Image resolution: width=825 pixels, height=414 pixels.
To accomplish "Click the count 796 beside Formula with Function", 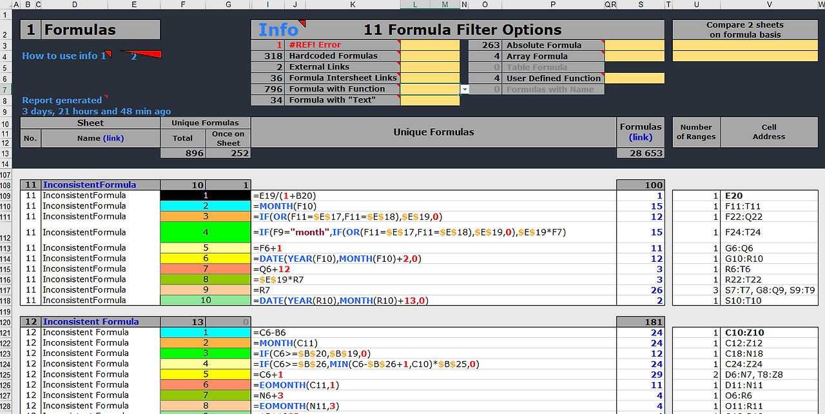I will tap(267, 89).
